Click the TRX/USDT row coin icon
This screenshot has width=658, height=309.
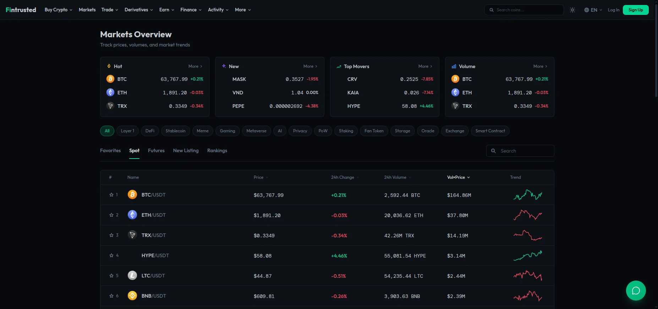tap(132, 235)
